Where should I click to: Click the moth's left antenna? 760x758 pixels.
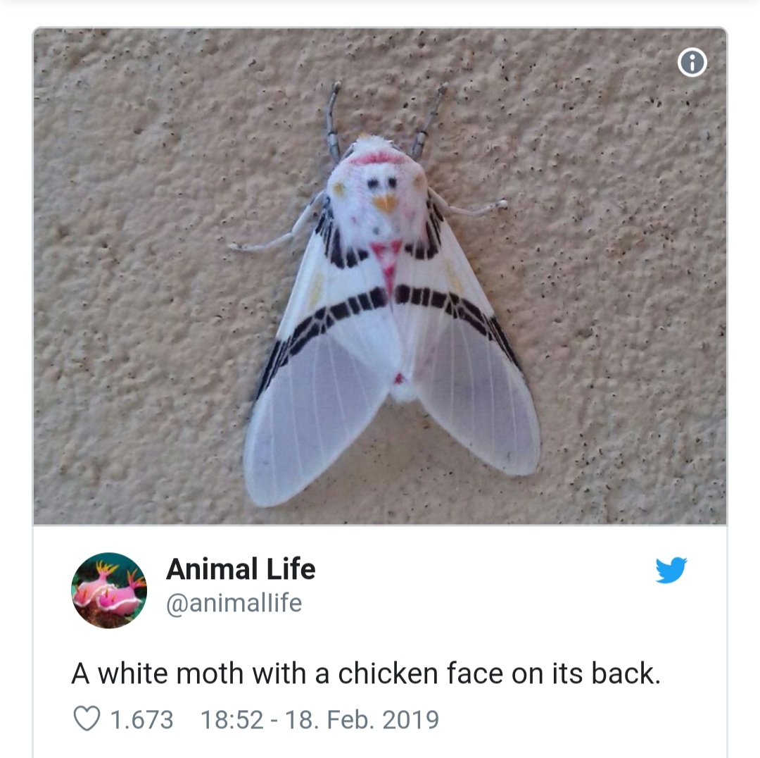click(x=332, y=118)
